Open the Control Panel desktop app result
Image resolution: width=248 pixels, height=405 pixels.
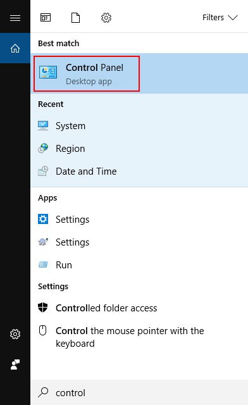[139, 73]
